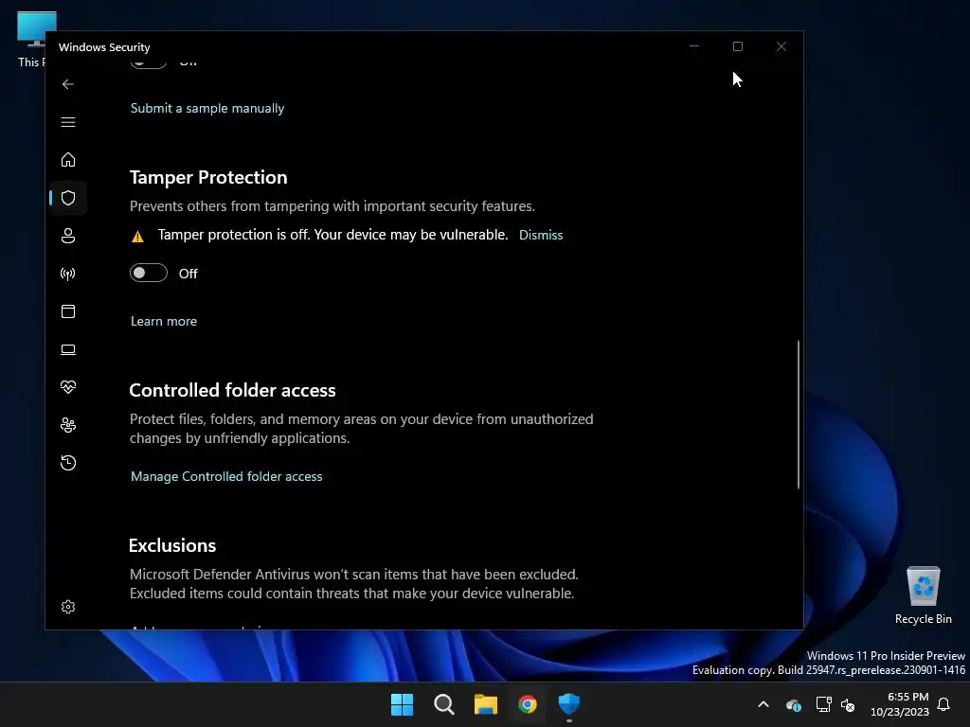970x727 pixels.
Task: Open Device performance & health icon
Action: click(x=68, y=387)
